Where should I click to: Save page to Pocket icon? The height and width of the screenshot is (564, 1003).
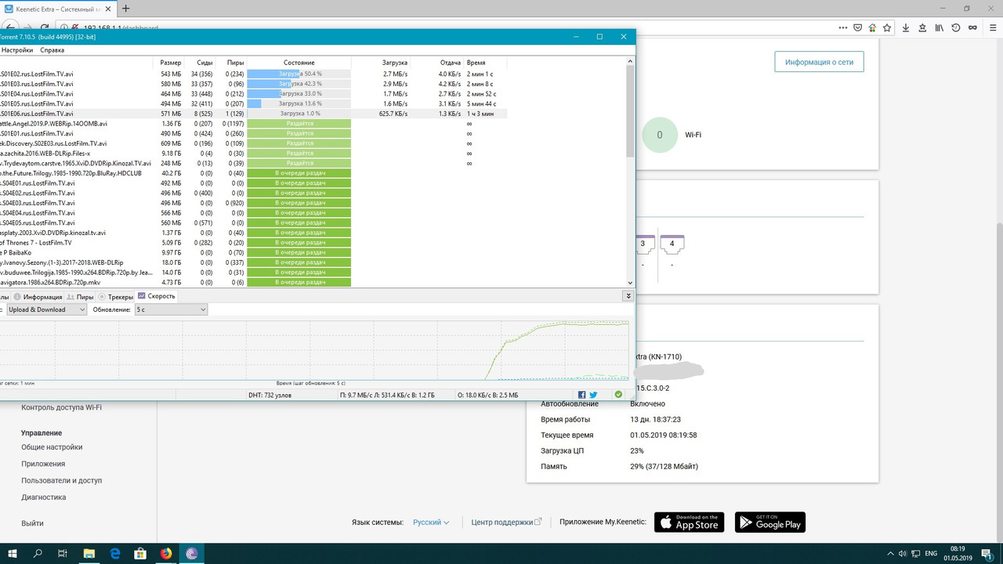coord(856,27)
